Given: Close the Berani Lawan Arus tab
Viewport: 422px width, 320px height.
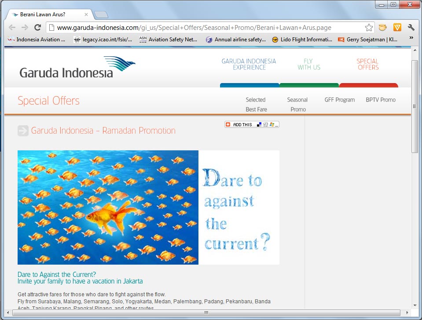Looking at the screenshot, I should pos(86,15).
